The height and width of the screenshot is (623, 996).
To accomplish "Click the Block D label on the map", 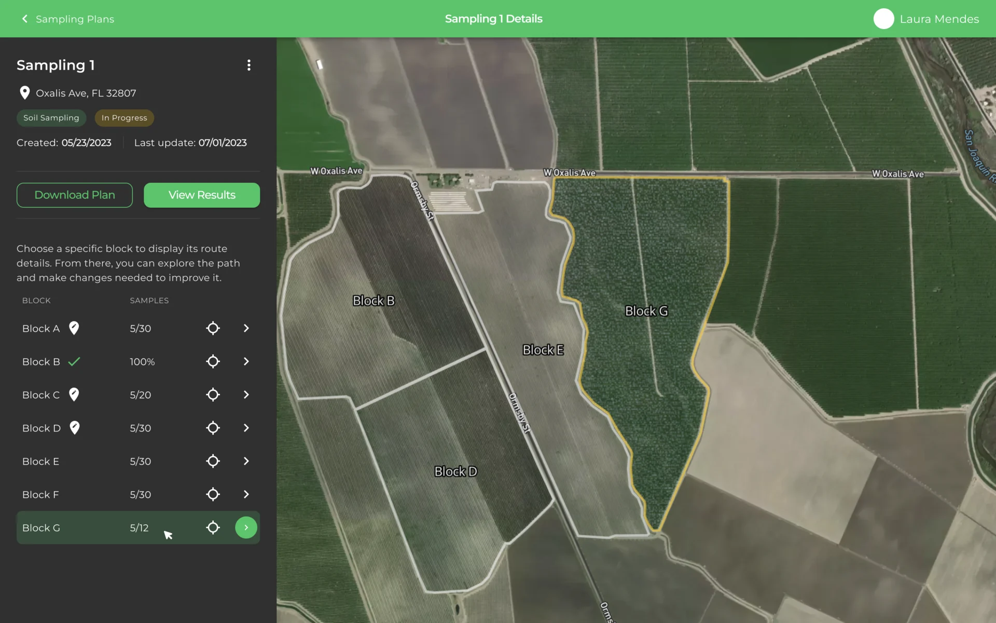I will click(455, 471).
